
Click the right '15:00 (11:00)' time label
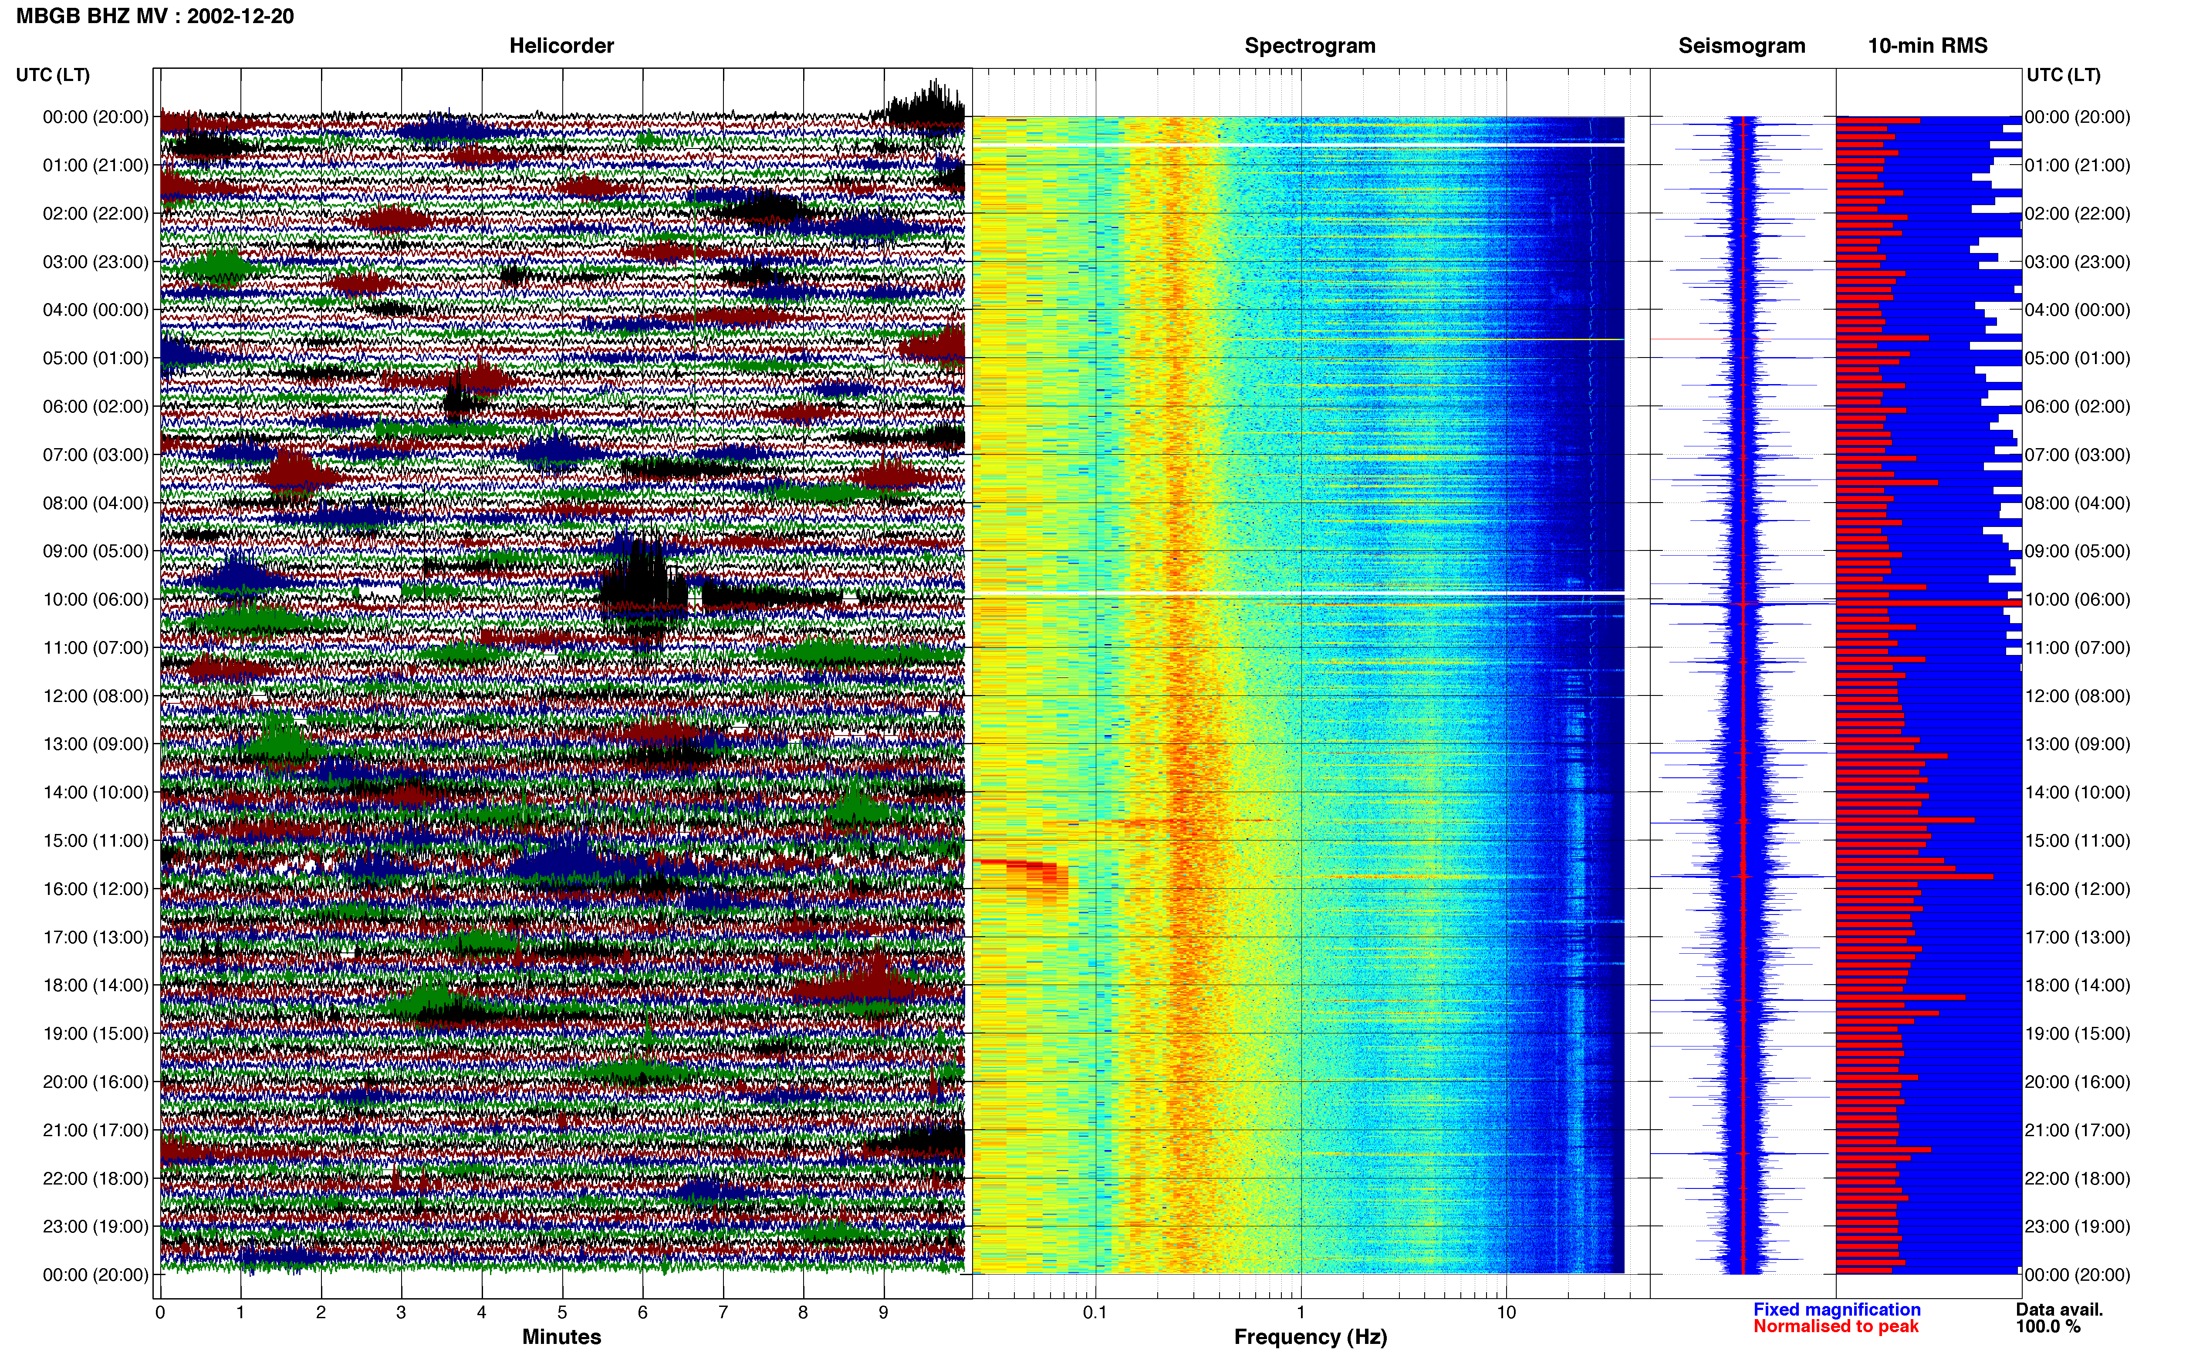coord(2078,841)
